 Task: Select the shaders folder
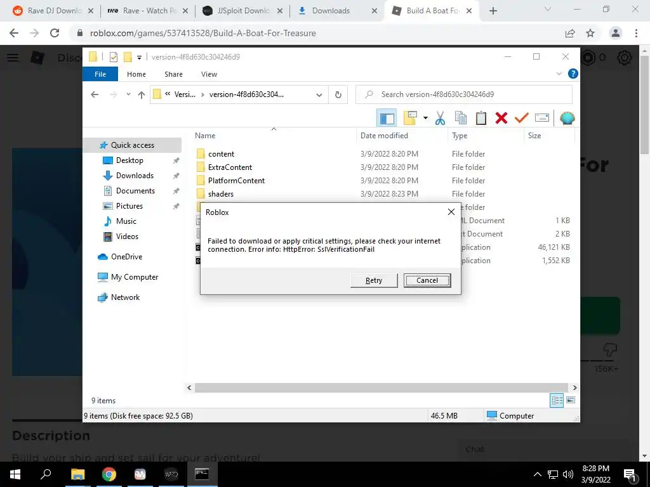(x=220, y=194)
